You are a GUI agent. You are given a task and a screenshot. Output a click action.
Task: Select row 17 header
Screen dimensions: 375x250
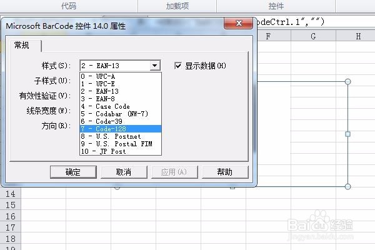point(10,227)
